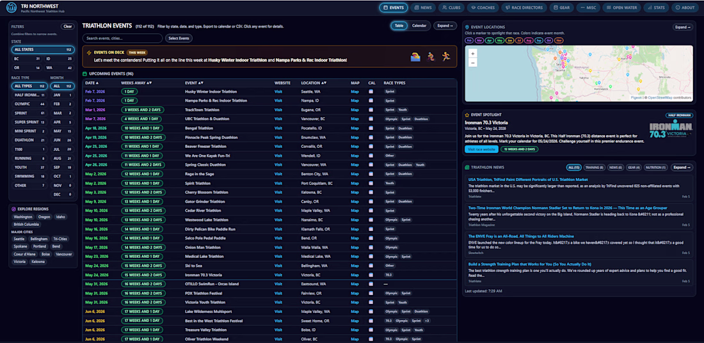Open the Stats navigation tab
Image resolution: width=704 pixels, height=343 pixels.
point(656,8)
